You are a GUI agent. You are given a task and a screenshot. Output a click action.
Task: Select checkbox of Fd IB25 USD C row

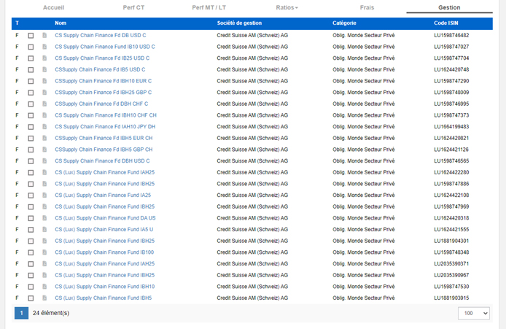[31, 58]
